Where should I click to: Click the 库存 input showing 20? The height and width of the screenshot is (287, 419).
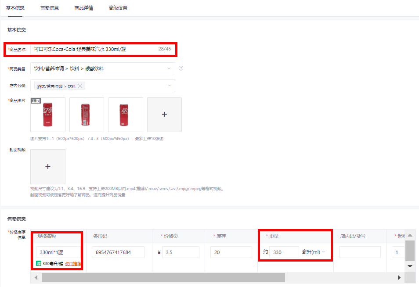[x=231, y=252]
